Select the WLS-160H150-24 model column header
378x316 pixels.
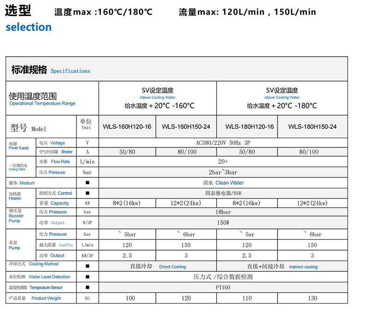pos(186,127)
